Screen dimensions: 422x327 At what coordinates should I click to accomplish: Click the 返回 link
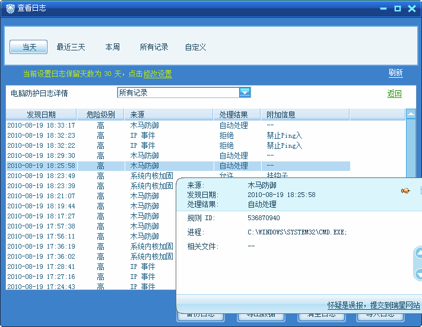click(394, 93)
